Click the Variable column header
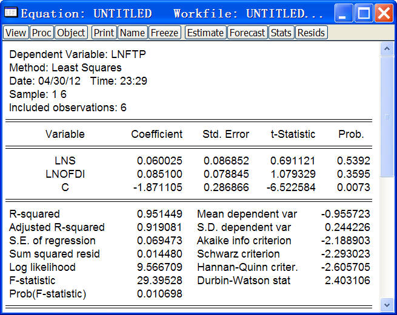Viewport: 397px width, 315px height. point(65,134)
